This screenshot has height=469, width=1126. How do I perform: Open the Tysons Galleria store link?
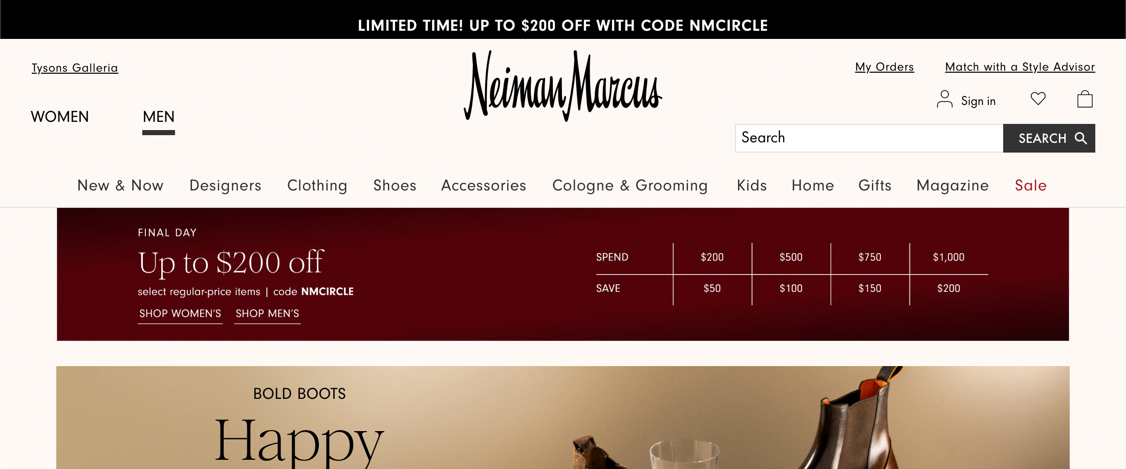[x=75, y=68]
